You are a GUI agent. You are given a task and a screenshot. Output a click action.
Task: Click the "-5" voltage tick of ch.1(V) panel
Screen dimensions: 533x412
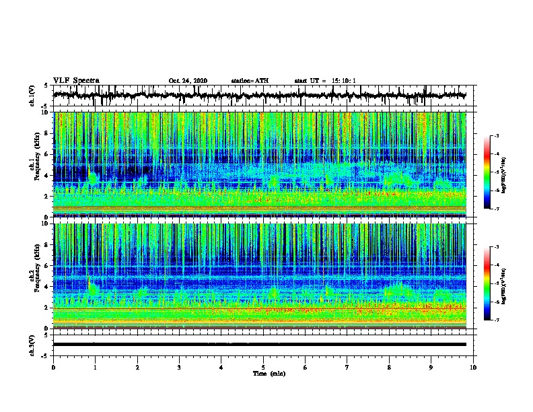(x=45, y=106)
